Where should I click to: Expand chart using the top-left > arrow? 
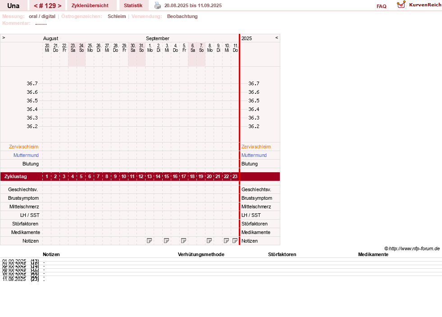4,37
